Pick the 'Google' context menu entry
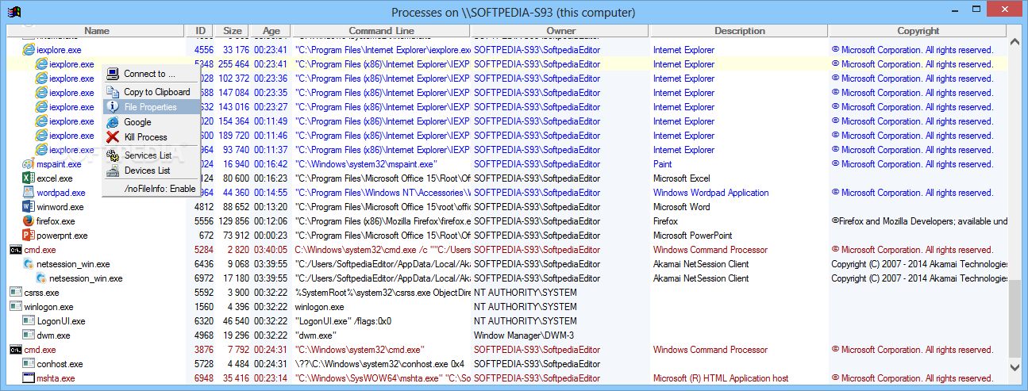Viewport: 1028px width, 391px height. coord(151,122)
